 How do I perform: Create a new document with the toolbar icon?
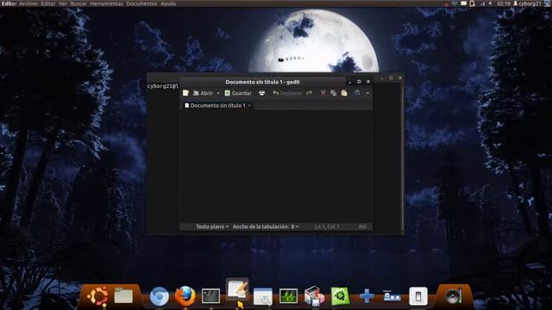click(x=185, y=93)
